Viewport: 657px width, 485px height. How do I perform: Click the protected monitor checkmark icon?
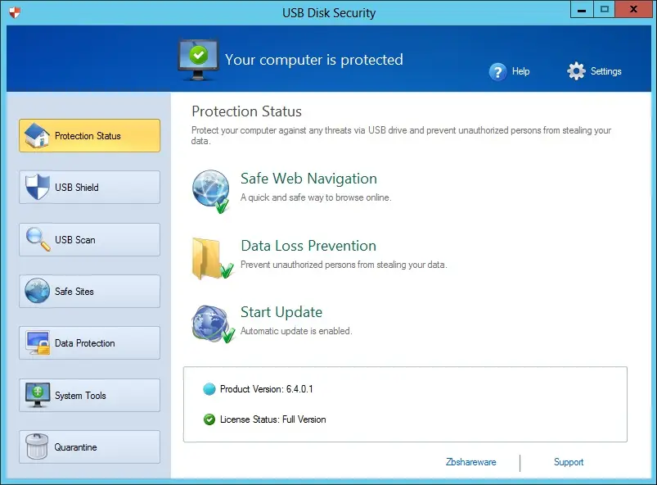[x=198, y=60]
